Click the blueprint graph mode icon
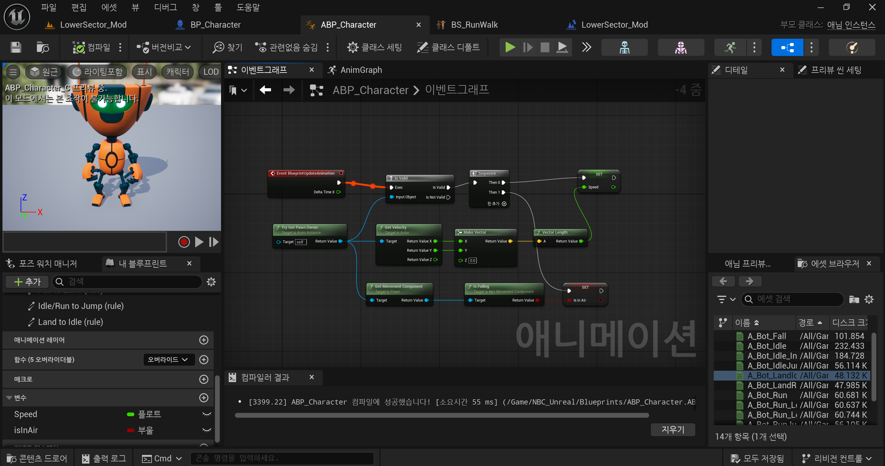The height and width of the screenshot is (466, 885). point(787,47)
